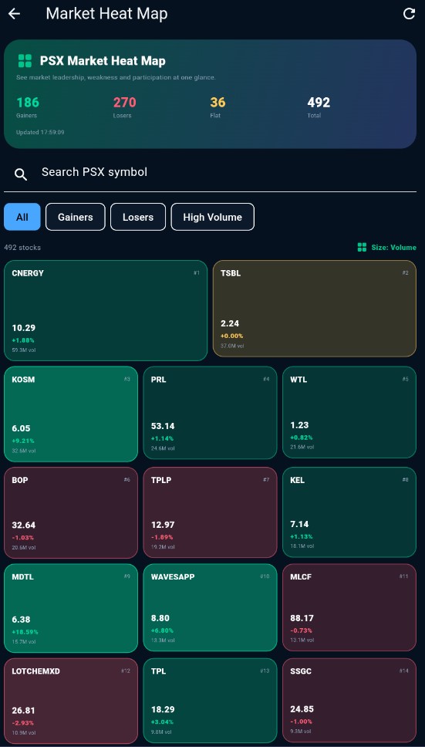425x747 pixels.
Task: Filter by Gainers
Action: 75,218
